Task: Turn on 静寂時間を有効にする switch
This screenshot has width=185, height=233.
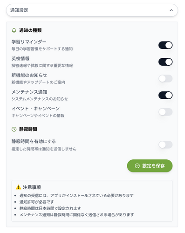Action: tap(165, 145)
